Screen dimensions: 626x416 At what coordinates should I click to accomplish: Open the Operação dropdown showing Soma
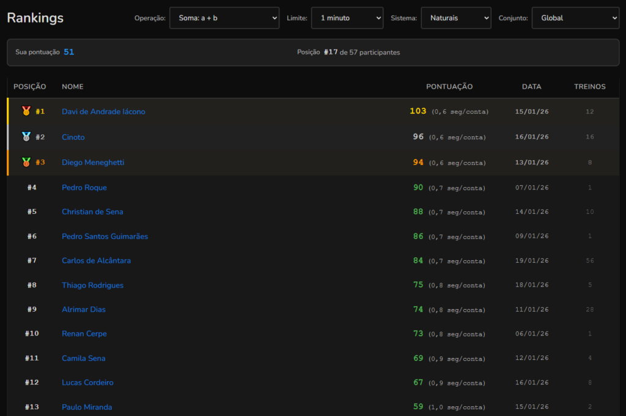(x=224, y=18)
